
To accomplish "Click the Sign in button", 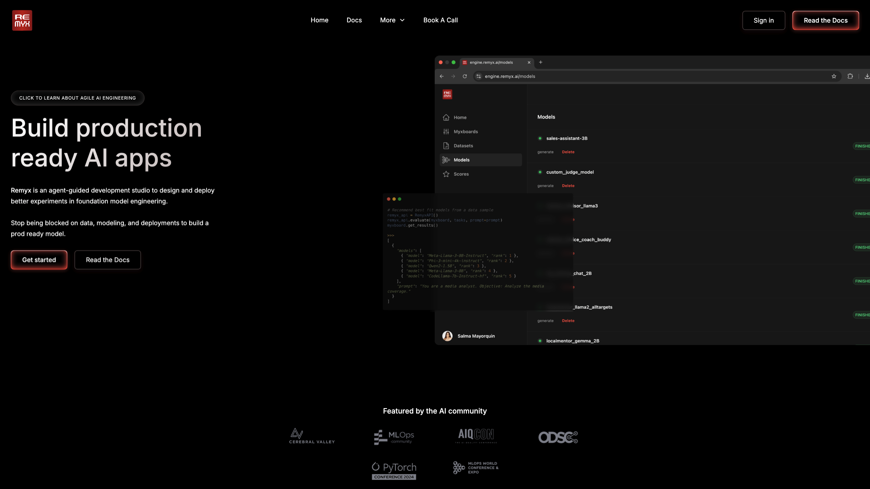I will click(763, 20).
